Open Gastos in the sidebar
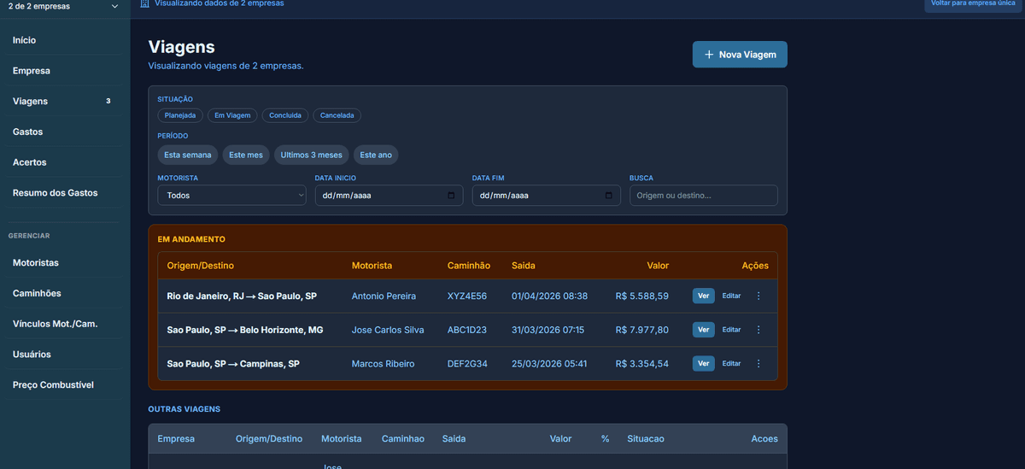This screenshot has height=469, width=1025. [27, 132]
